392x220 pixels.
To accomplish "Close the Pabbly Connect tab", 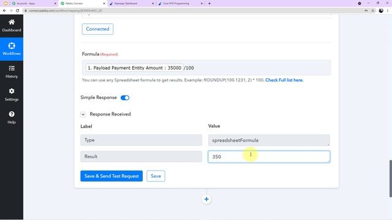I will [104, 4].
